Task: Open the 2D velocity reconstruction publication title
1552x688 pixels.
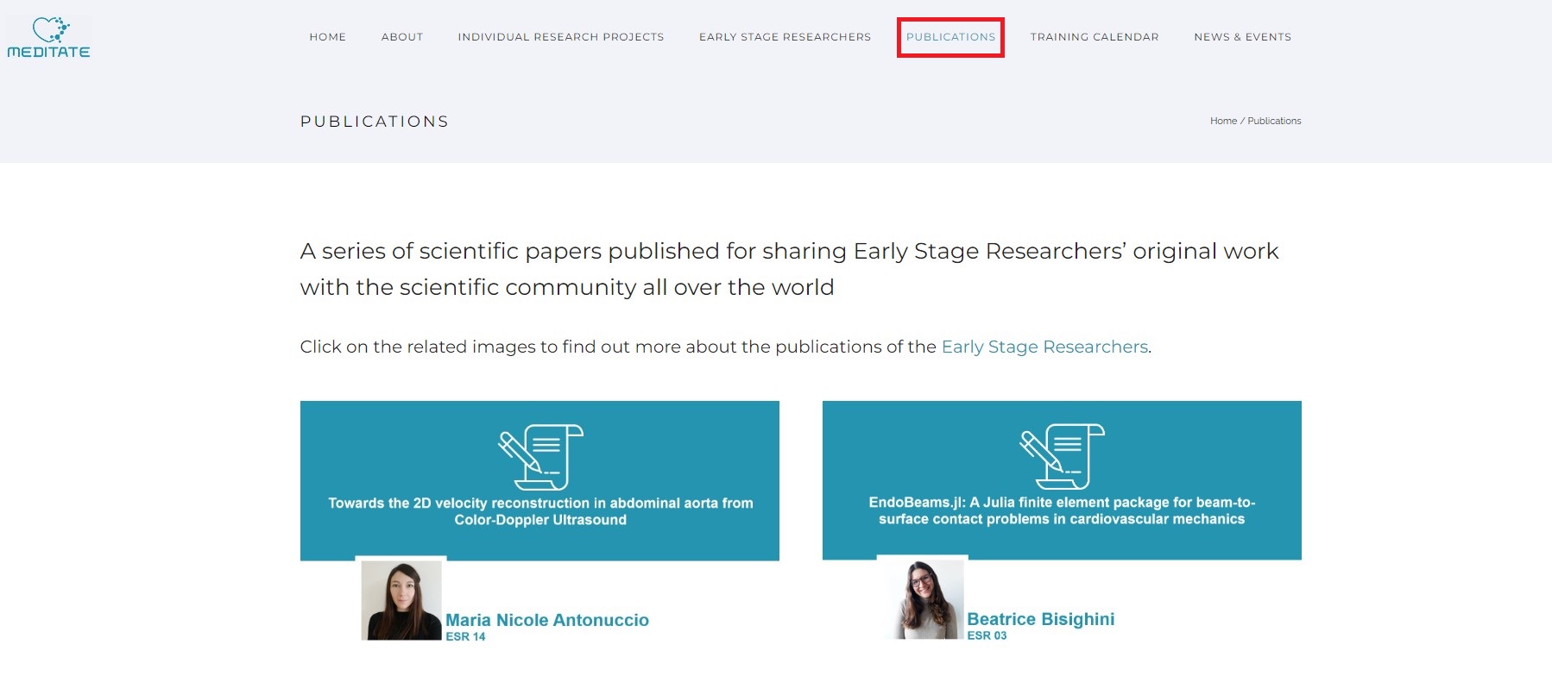Action: pyautogui.click(x=540, y=511)
